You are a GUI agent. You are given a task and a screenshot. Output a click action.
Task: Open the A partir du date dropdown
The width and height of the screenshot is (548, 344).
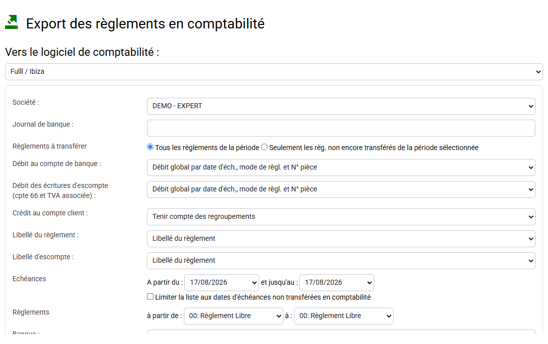tap(222, 283)
